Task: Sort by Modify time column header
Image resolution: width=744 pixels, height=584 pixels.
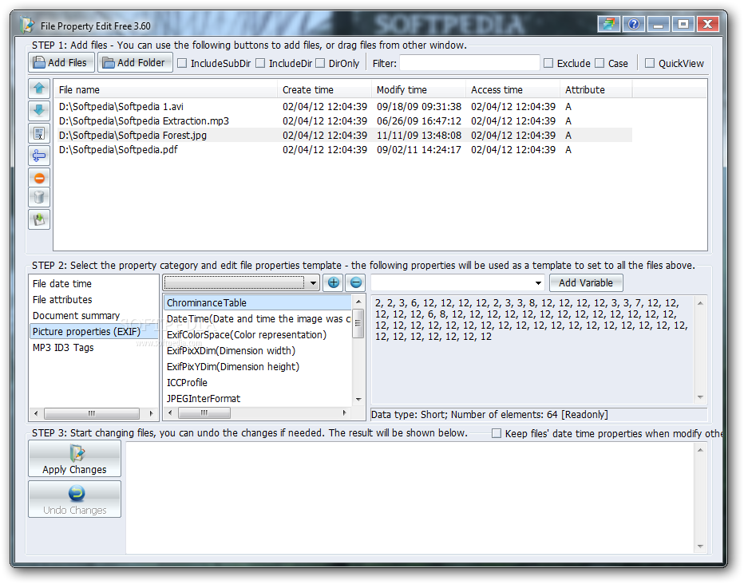Action: click(x=418, y=89)
